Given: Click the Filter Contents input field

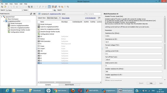Looking at the screenshot, I should click(93, 14).
